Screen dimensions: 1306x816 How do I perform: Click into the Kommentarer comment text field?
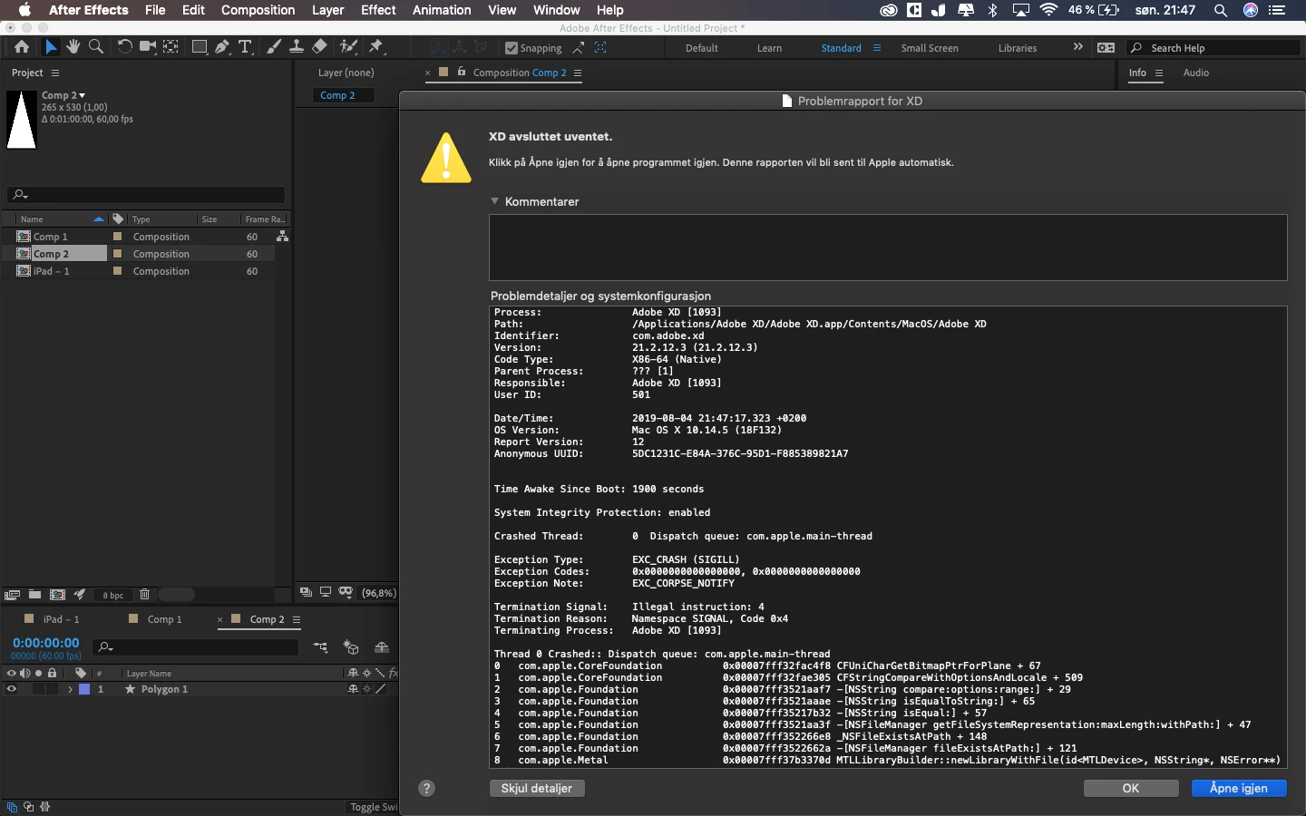click(x=888, y=248)
